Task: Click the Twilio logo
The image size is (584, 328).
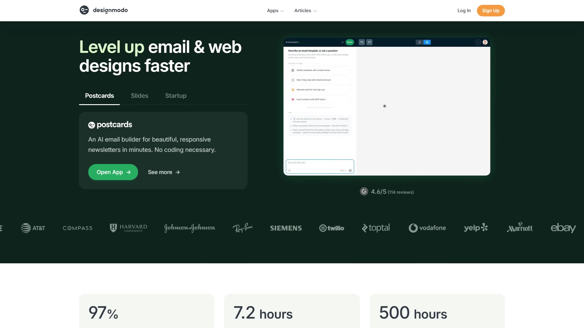Action: point(332,228)
